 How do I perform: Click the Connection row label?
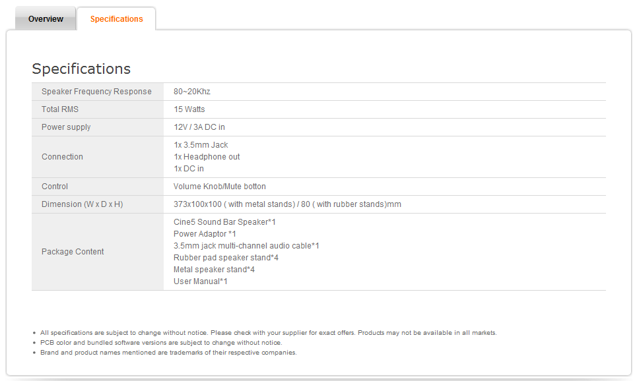[62, 157]
